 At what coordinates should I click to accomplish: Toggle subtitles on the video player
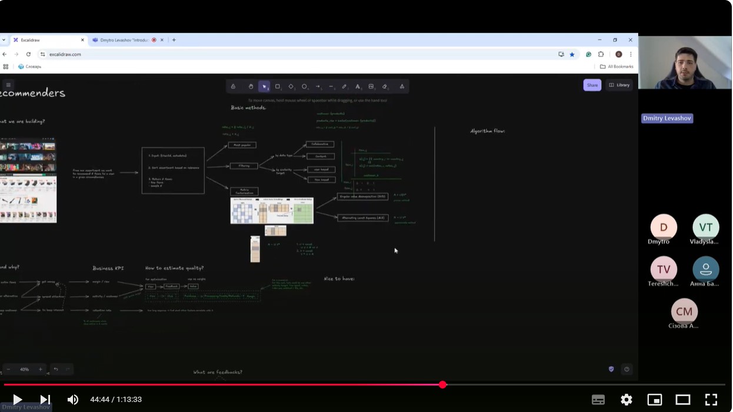598,400
